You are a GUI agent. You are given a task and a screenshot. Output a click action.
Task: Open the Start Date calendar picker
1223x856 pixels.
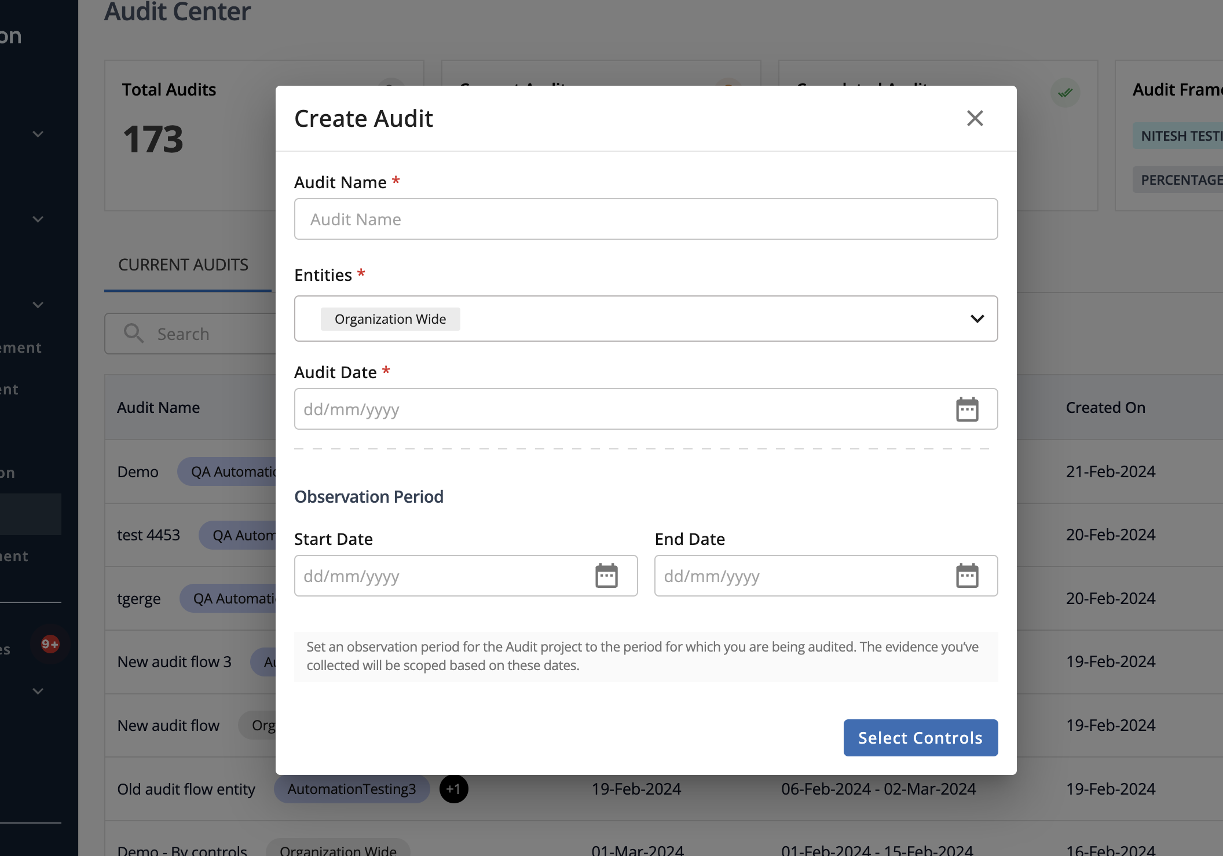607,576
